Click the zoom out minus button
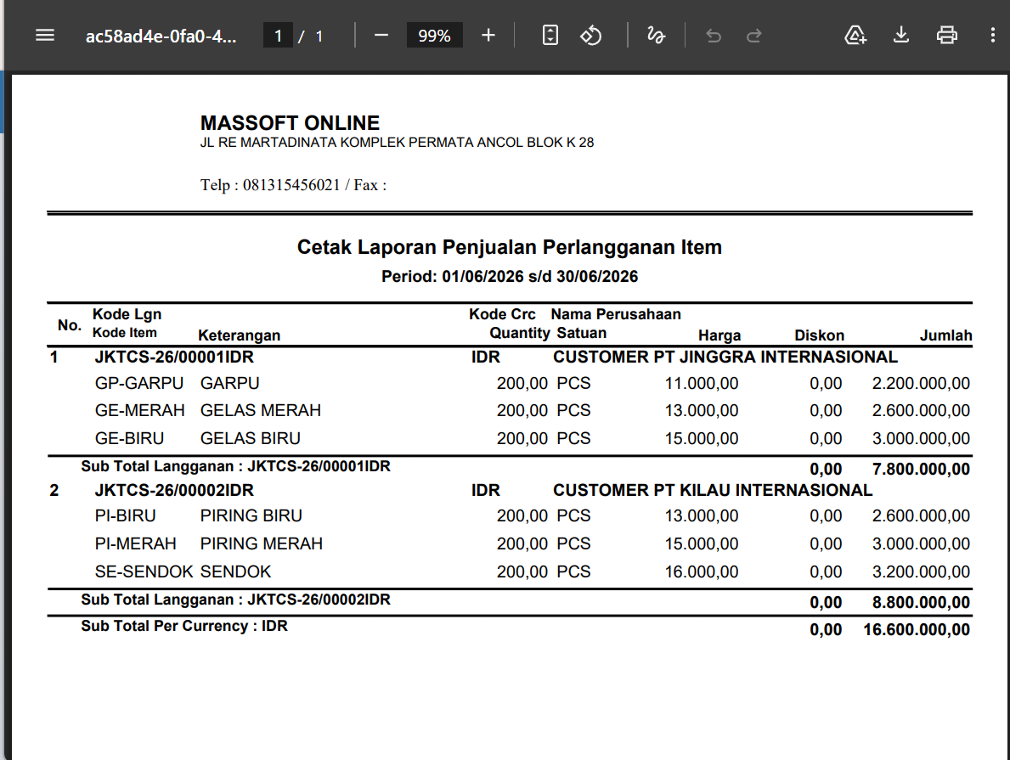 coord(381,36)
